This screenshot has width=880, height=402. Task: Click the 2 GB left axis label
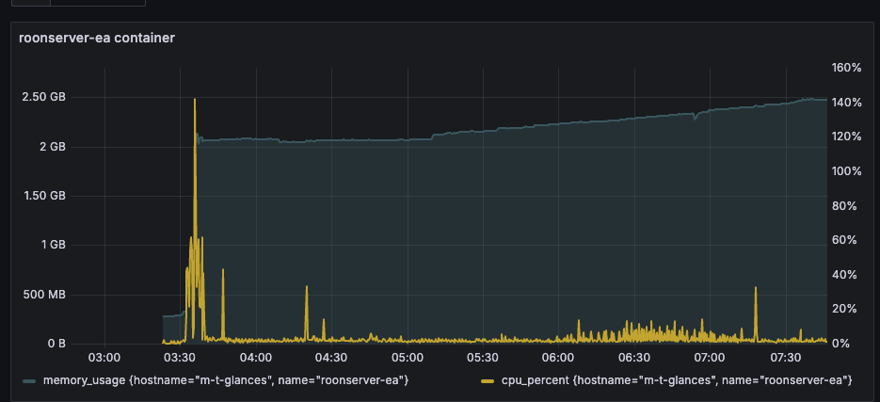[x=52, y=147]
